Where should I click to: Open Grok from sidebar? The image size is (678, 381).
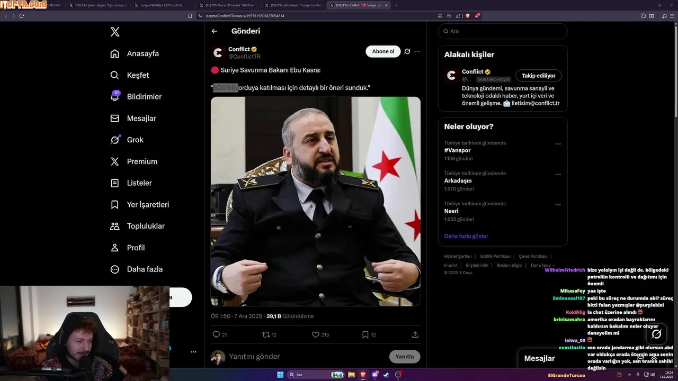point(127,140)
